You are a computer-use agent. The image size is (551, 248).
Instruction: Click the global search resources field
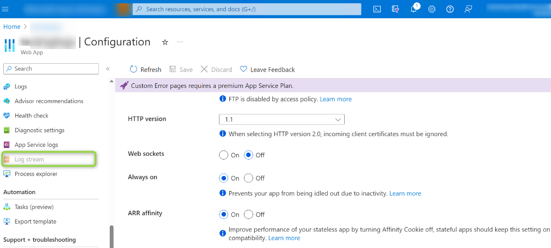(x=247, y=9)
